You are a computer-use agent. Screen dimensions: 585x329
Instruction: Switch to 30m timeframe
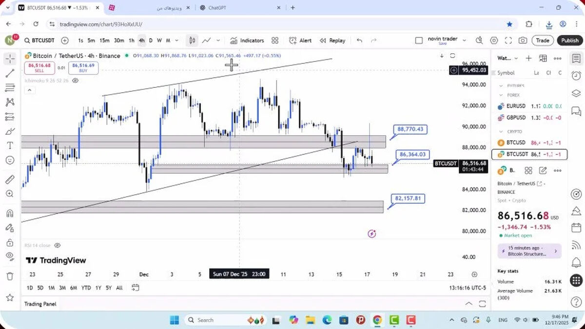[119, 41]
